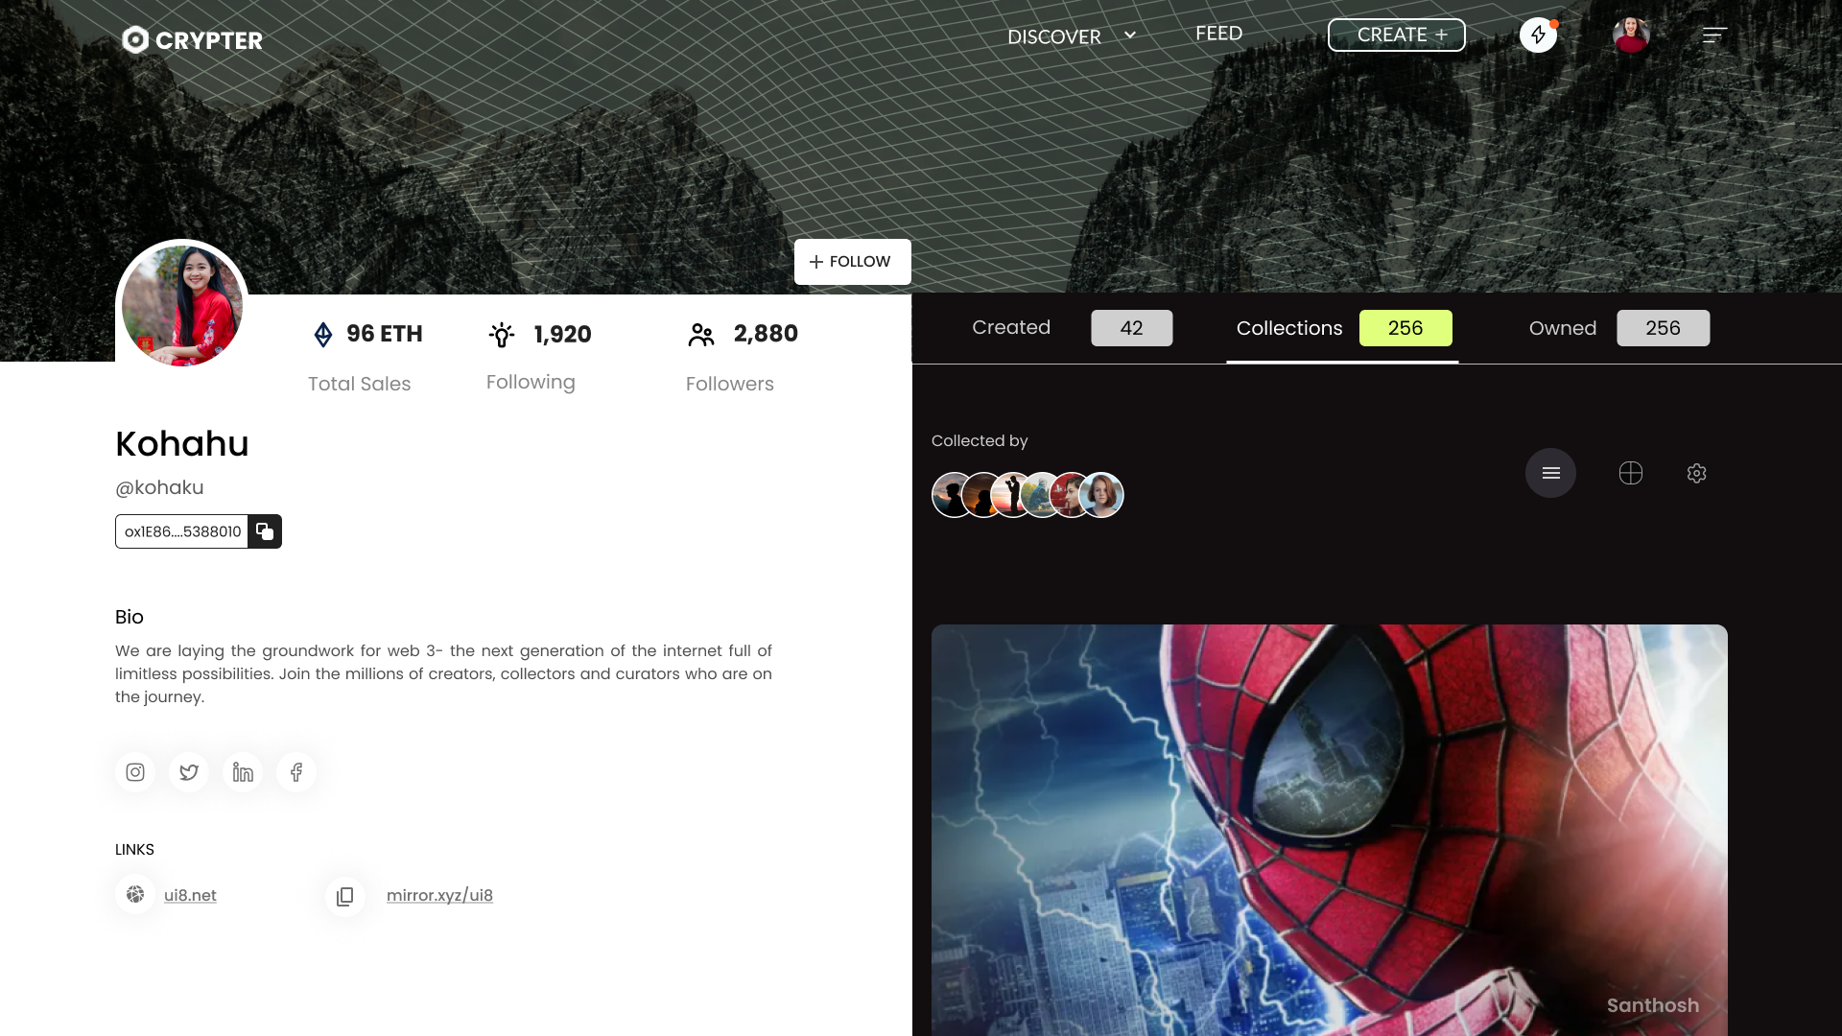Click the Following sun/people icon
This screenshot has width=1842, height=1036.
[503, 334]
